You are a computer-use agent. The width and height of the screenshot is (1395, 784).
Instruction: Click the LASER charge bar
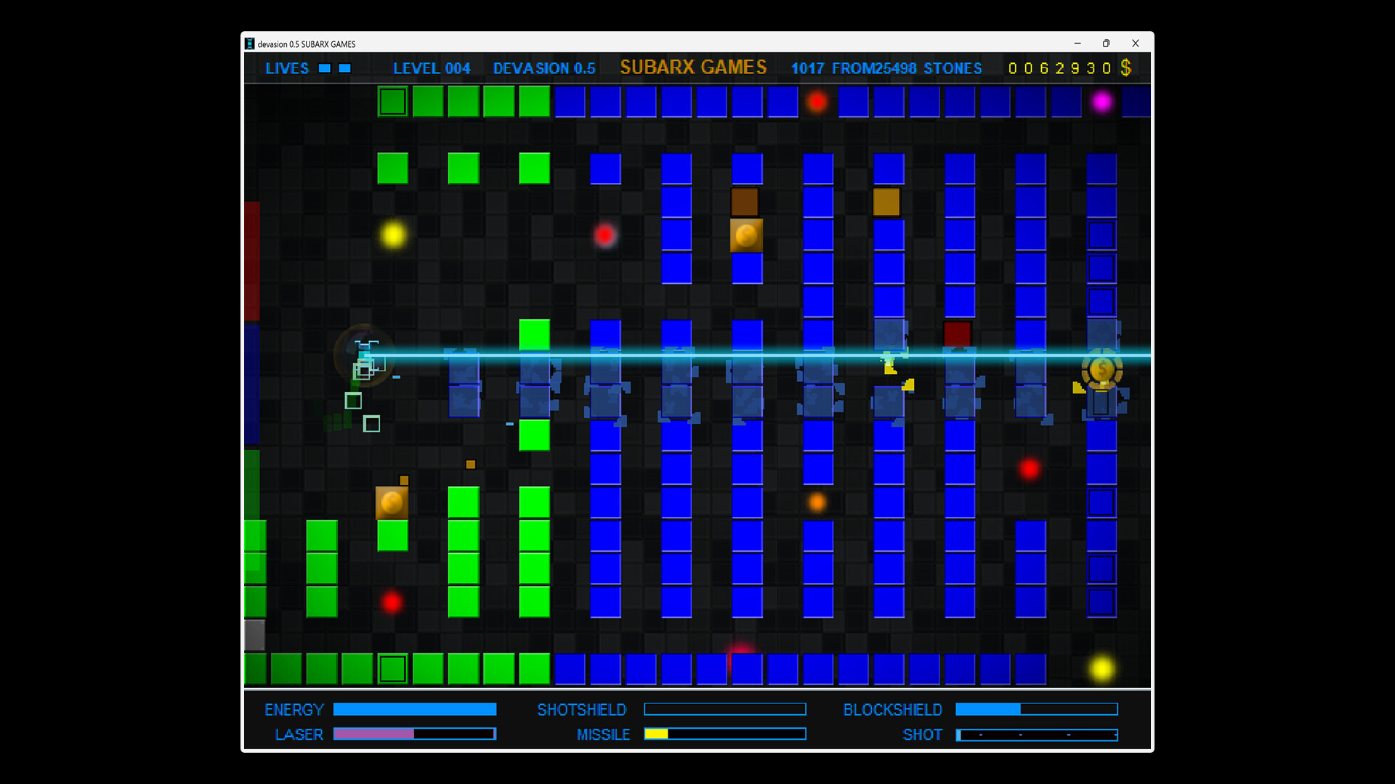tap(414, 734)
